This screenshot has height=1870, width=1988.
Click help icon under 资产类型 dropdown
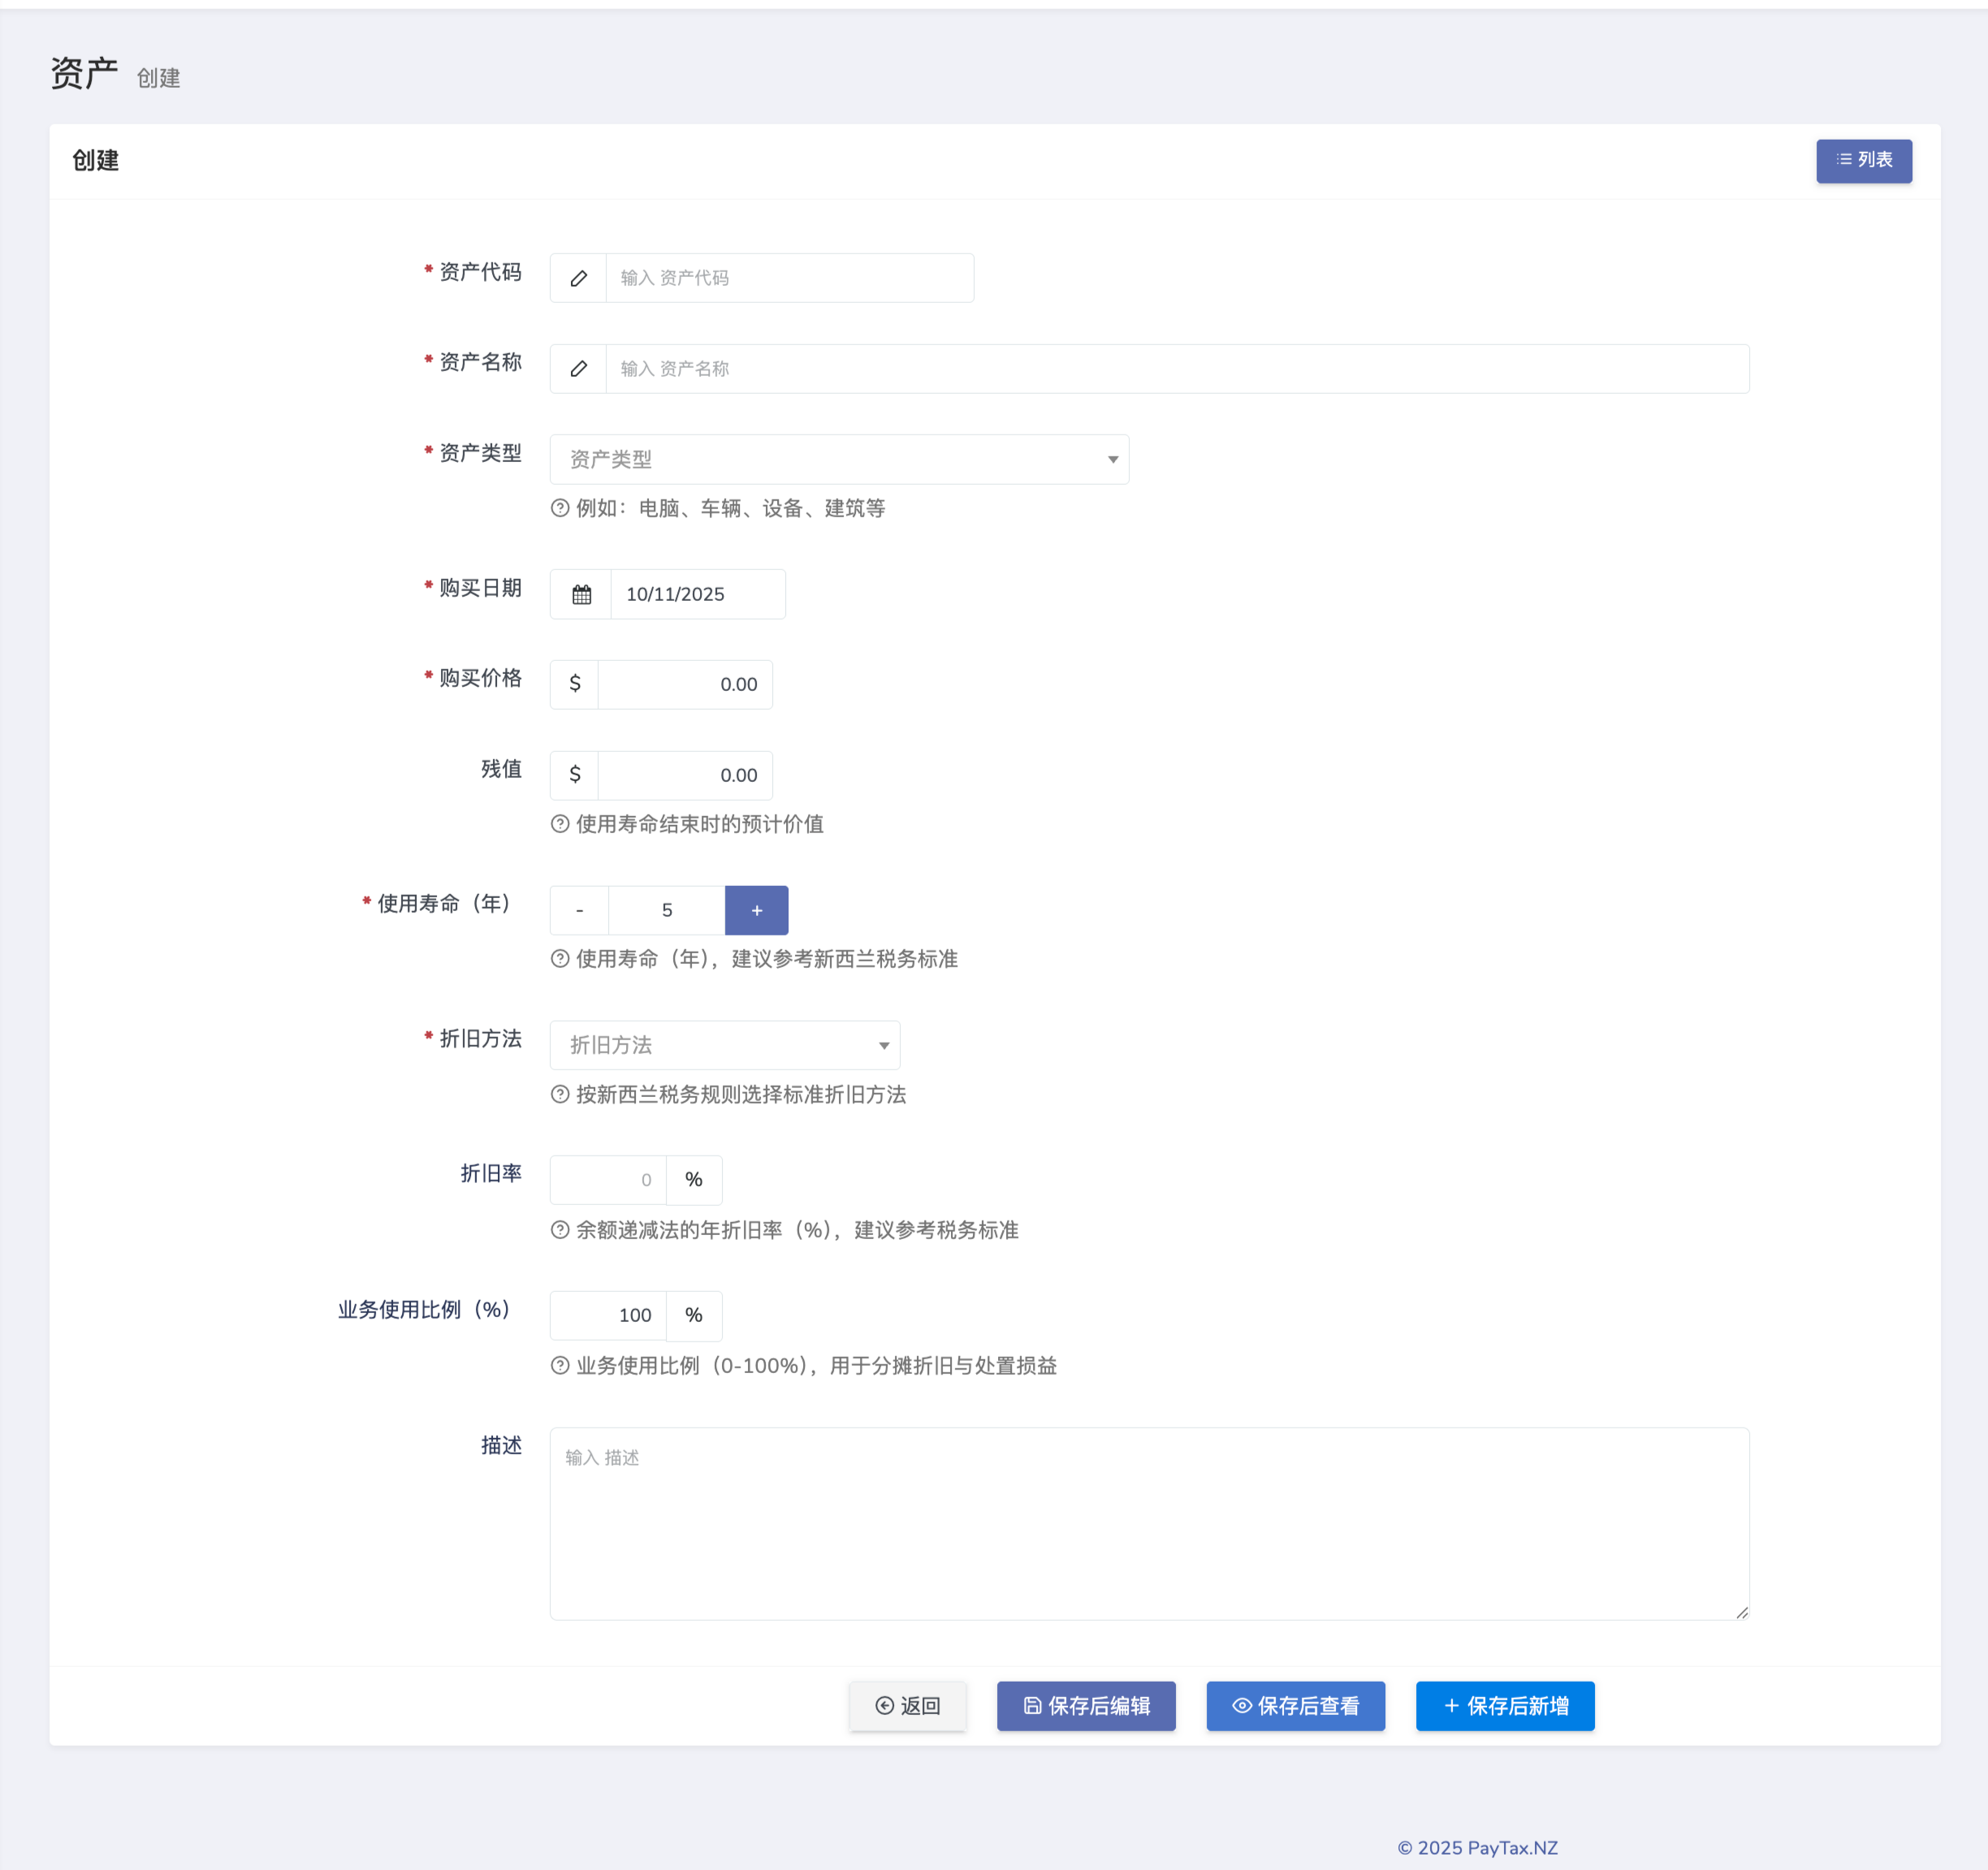(x=560, y=508)
